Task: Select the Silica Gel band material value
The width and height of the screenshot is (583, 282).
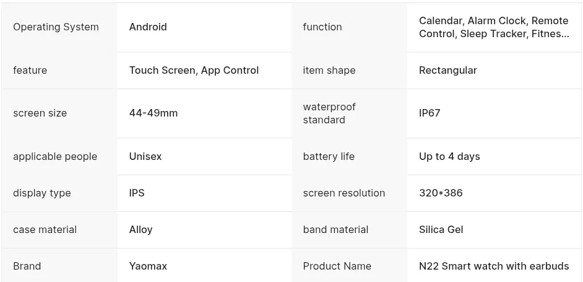Action: pyautogui.click(x=441, y=230)
